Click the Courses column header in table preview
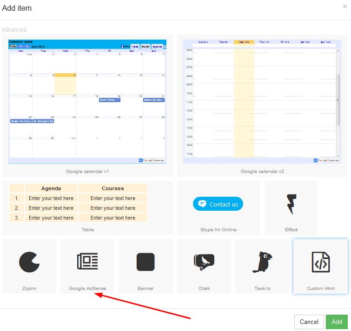This screenshot has height=331, width=351. coord(113,188)
